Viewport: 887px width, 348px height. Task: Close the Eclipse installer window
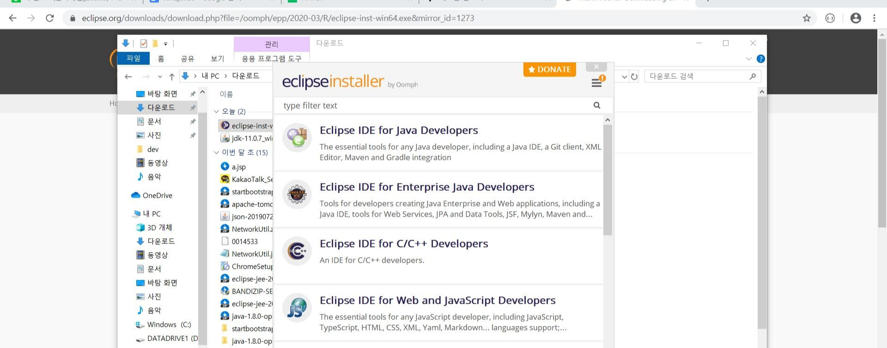tap(596, 67)
